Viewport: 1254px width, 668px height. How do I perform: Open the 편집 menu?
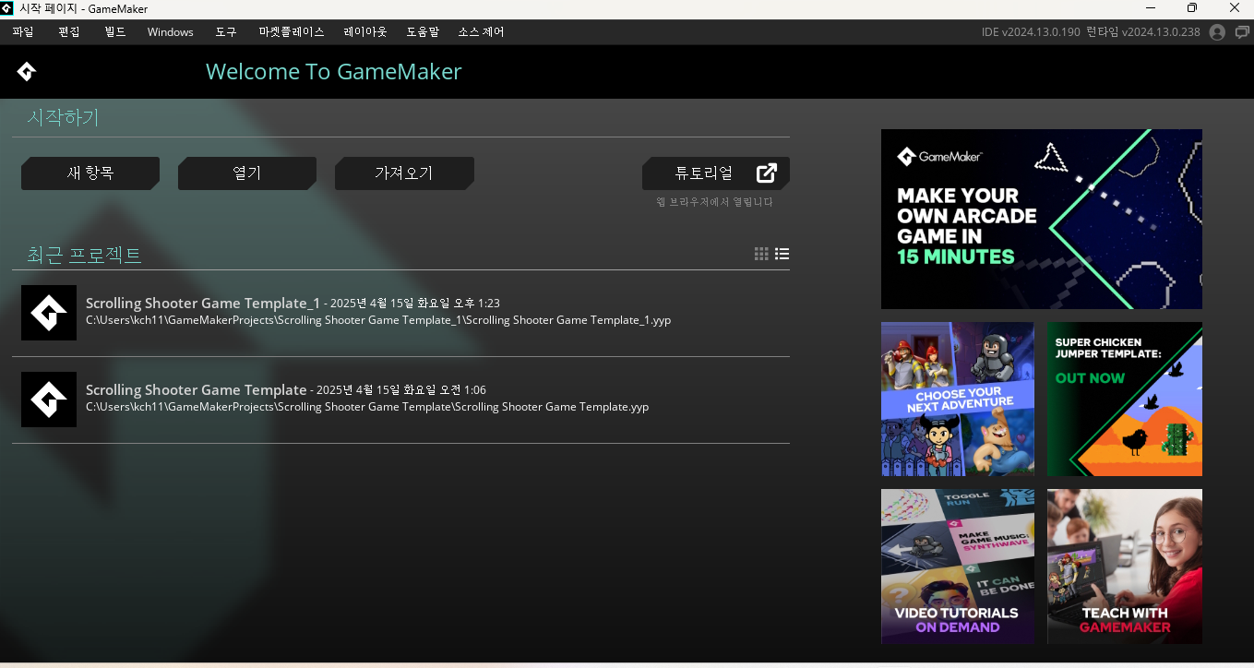pos(69,32)
